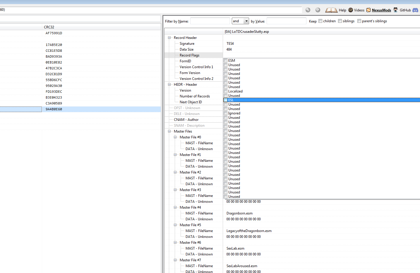Click the Help text label
420x273 pixels.
click(342, 10)
